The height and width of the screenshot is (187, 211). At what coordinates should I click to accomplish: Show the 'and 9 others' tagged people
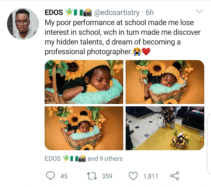click(x=105, y=158)
